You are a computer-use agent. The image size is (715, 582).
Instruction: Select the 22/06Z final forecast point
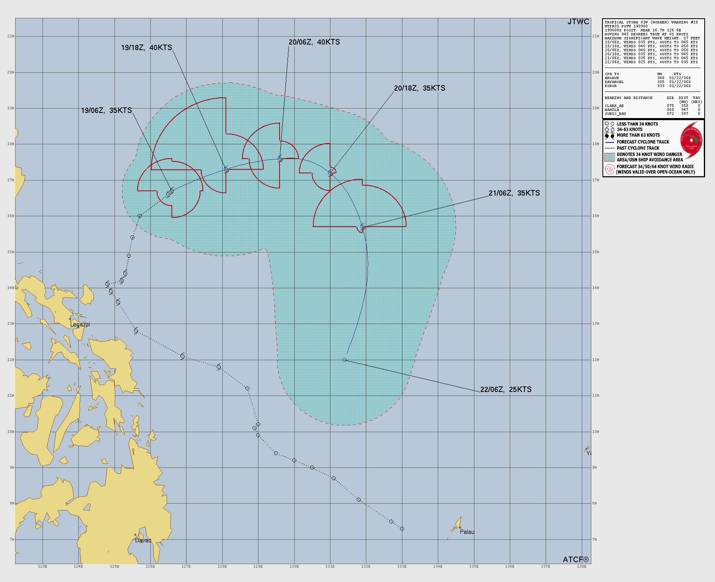pos(344,360)
